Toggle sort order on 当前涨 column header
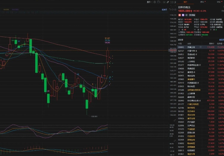Image resolution: width=224 pixels, height=156 pixels. (220, 43)
